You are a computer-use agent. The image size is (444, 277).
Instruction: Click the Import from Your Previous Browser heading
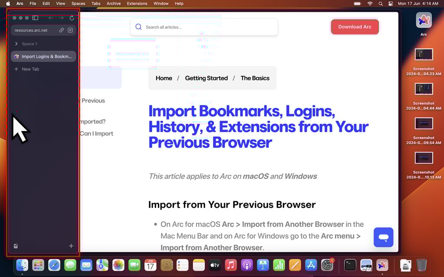click(232, 204)
